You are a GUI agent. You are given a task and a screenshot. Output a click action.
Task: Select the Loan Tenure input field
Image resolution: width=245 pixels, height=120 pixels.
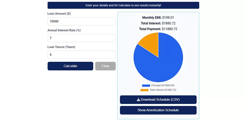[x=81, y=55]
